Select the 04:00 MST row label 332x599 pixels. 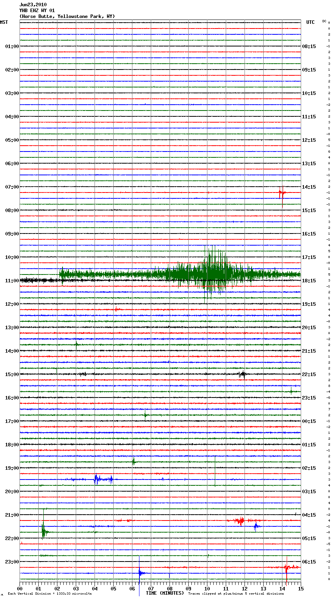tap(12, 117)
